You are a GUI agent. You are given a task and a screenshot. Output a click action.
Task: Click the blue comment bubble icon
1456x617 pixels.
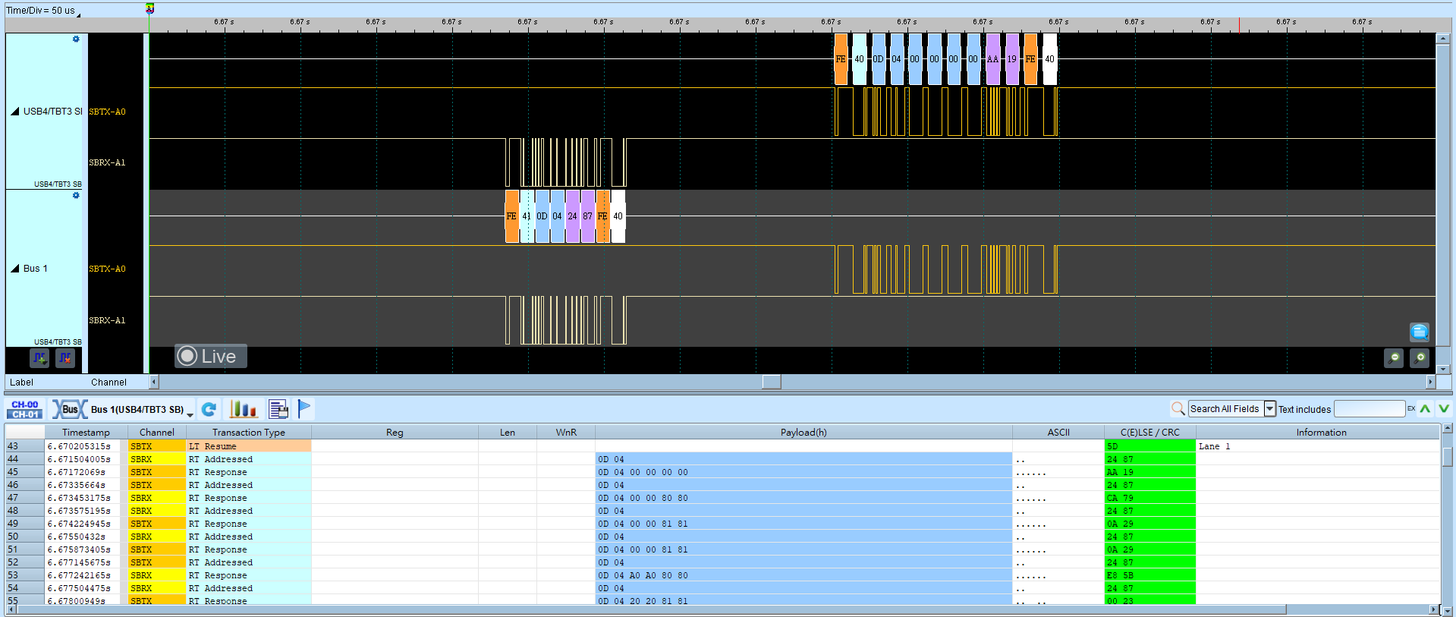(1420, 332)
